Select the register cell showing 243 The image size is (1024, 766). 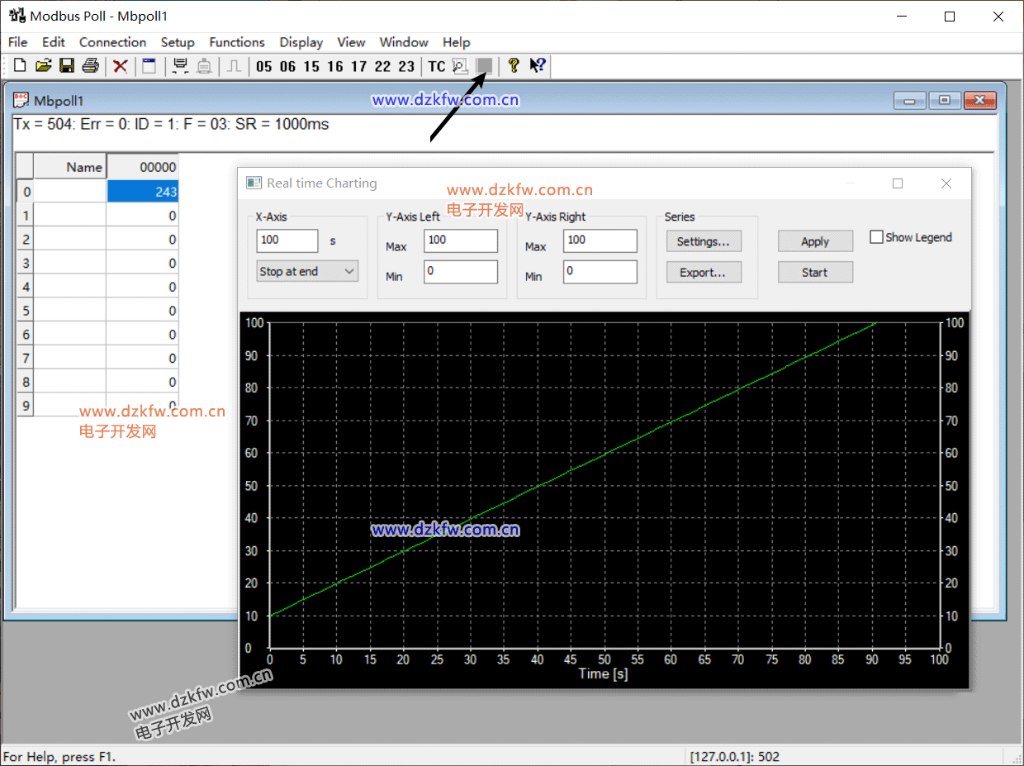(143, 192)
